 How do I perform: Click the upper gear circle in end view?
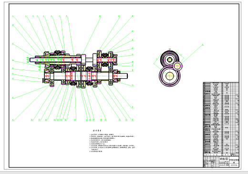click(x=169, y=60)
